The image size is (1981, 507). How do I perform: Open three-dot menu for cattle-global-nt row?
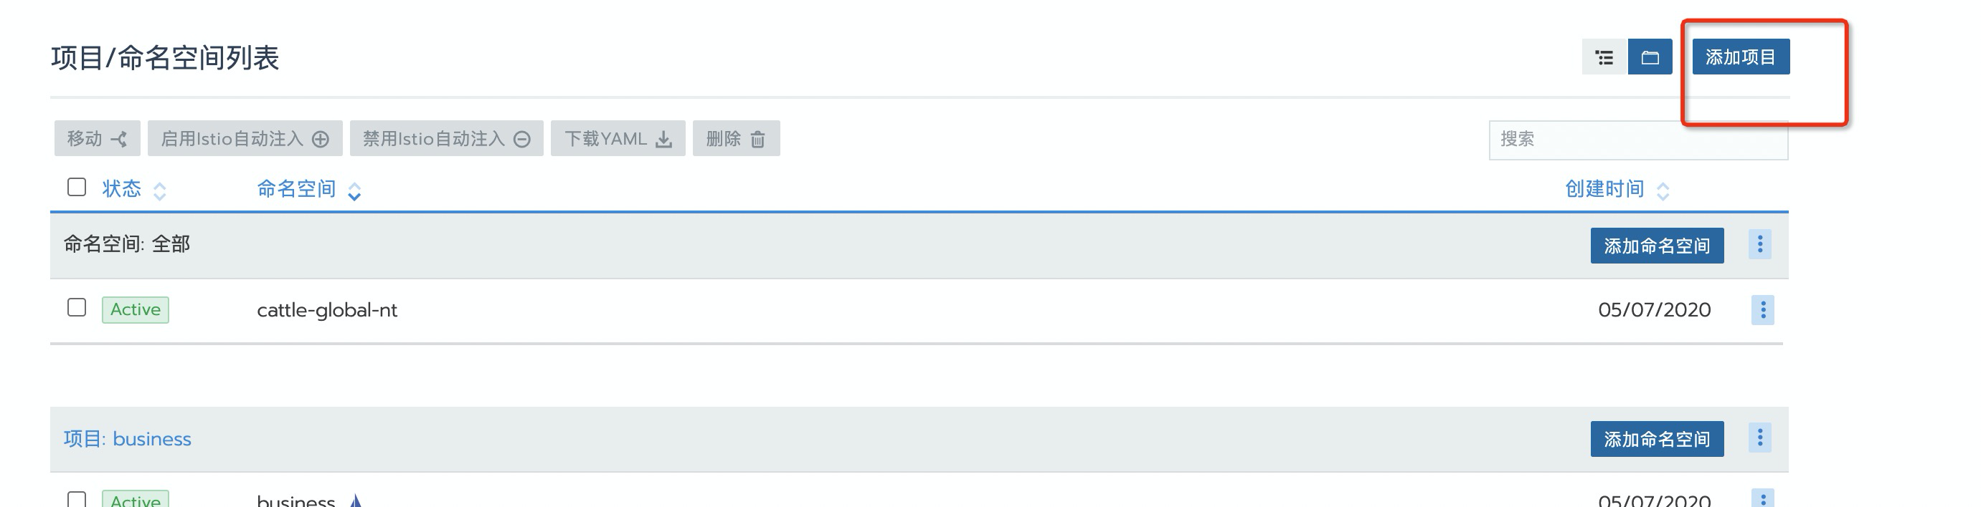pos(1762,310)
